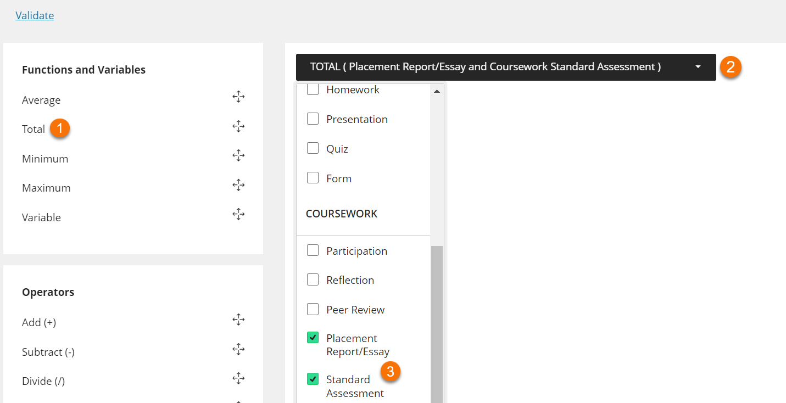Click the Validate link
The image size is (786, 403).
(34, 15)
